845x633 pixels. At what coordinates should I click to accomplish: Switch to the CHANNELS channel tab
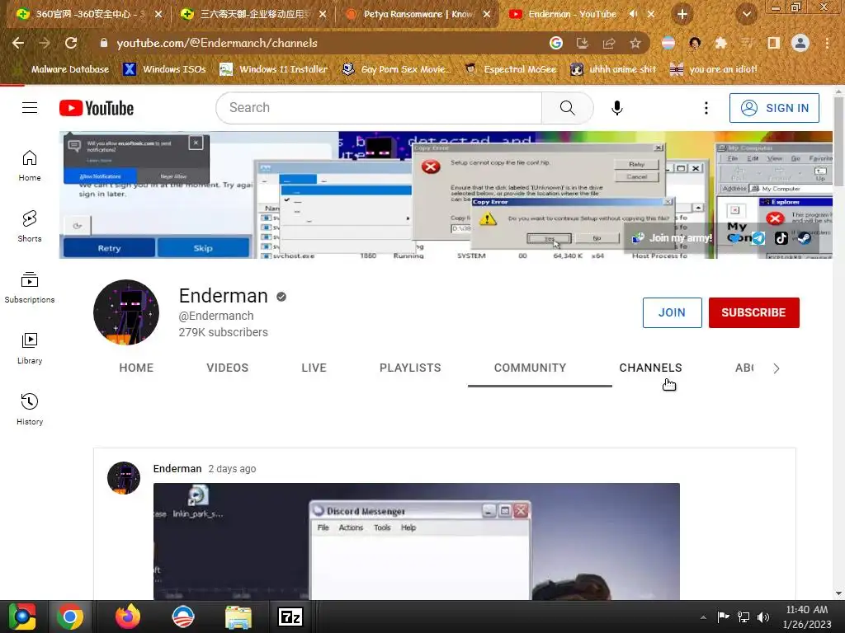650,368
